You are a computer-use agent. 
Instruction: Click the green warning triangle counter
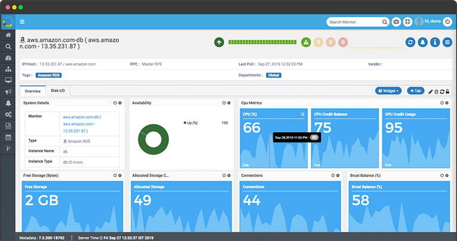pyautogui.click(x=306, y=42)
